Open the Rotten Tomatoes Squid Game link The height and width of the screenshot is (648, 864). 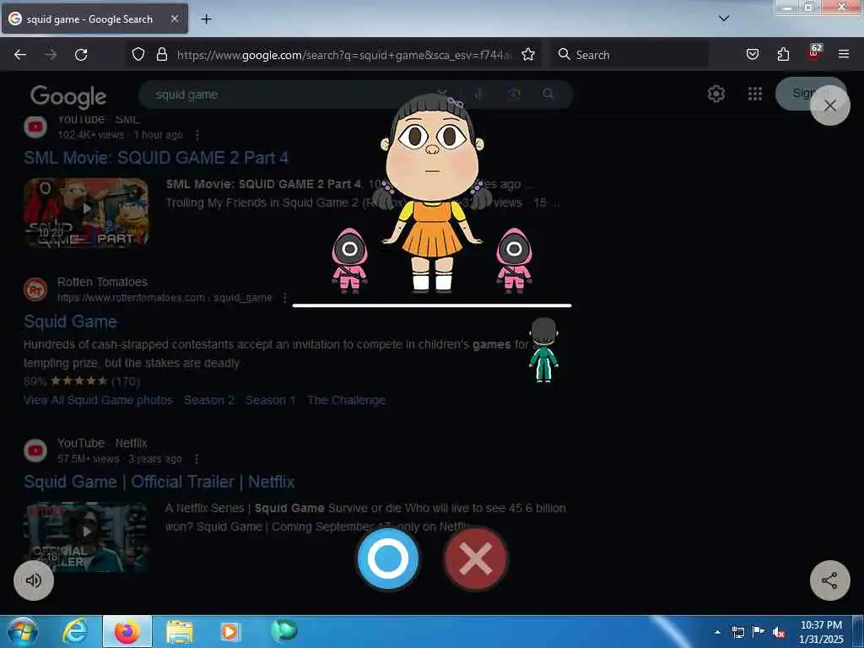coord(71,321)
